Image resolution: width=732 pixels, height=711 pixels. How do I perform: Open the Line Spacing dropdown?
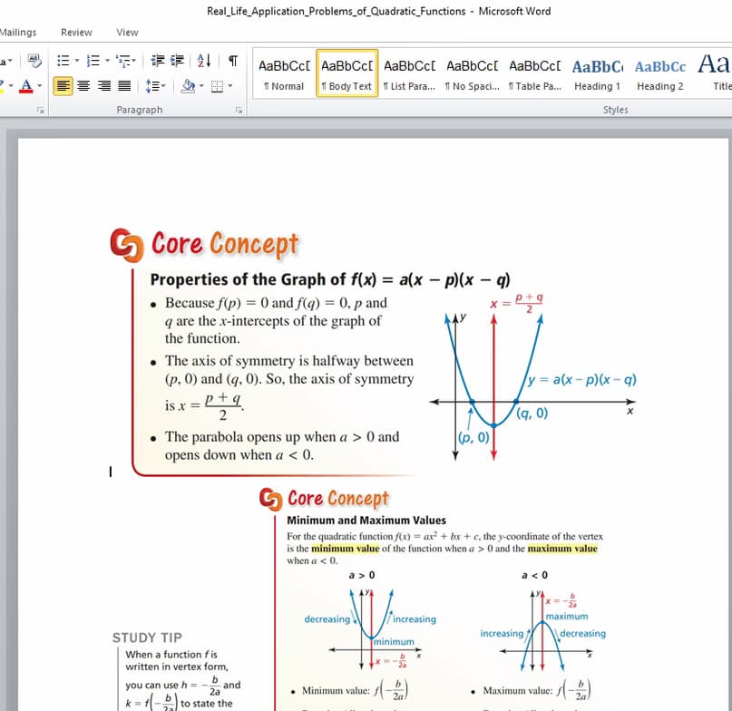point(154,86)
